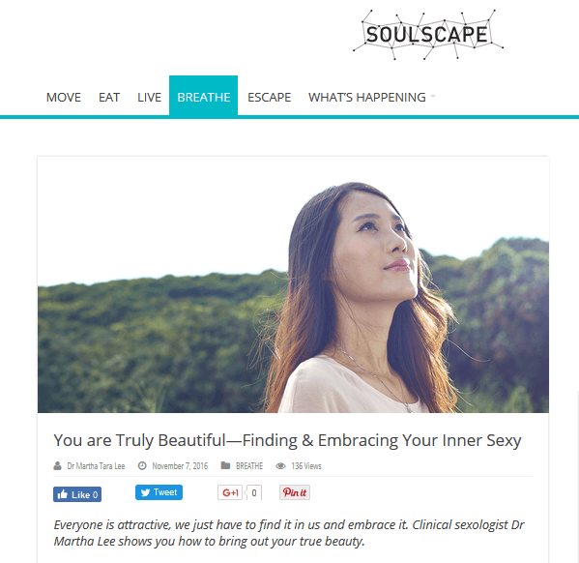Like the article on Facebook

click(x=77, y=494)
